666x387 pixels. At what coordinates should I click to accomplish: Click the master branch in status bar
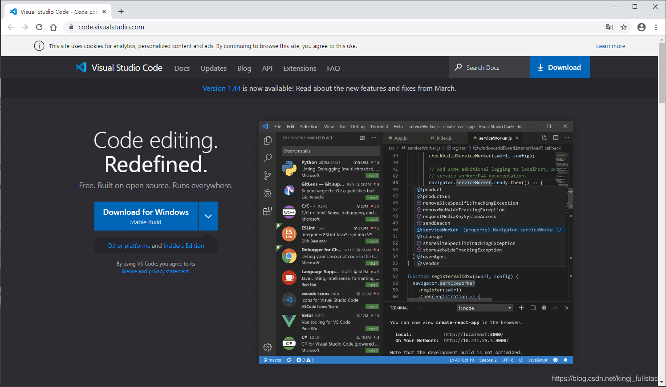pyautogui.click(x=272, y=360)
